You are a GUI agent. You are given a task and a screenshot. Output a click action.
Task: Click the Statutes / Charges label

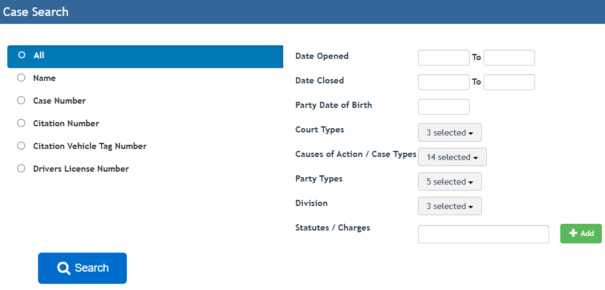pos(333,228)
